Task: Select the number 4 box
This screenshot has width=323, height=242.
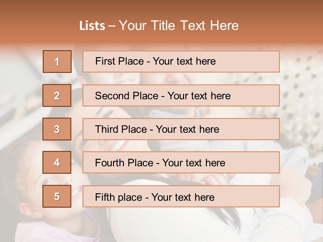Action: (57, 163)
